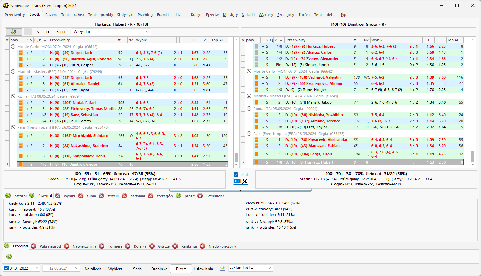
Task: Click the red X icon beside BetBuilder
Action: coord(200,196)
